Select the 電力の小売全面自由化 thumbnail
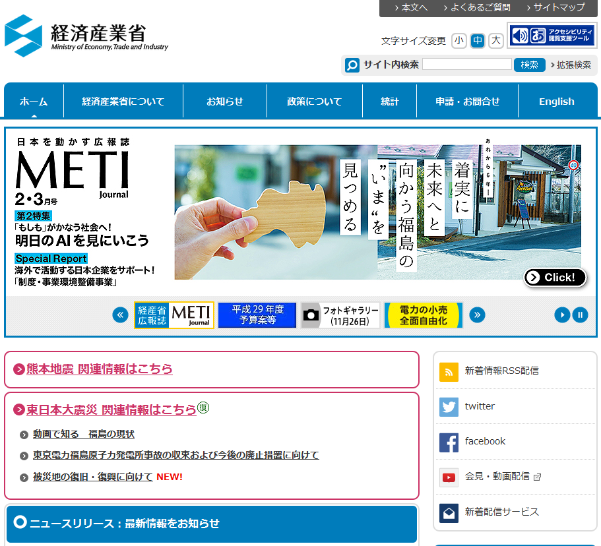The image size is (601, 546). [424, 315]
